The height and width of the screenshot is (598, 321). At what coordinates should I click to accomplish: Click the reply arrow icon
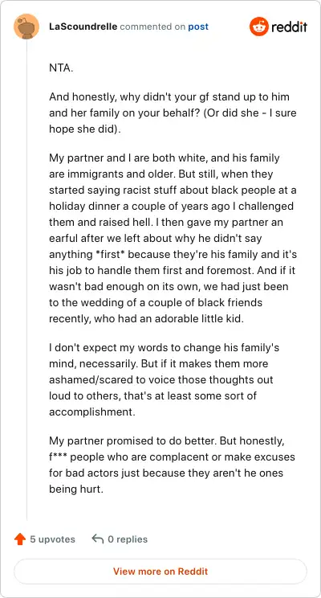pos(98,539)
